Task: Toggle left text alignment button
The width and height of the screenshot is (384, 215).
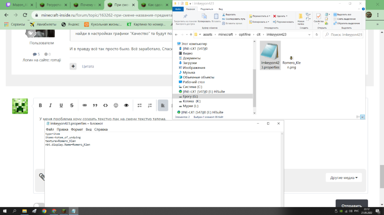Action: coord(163,106)
